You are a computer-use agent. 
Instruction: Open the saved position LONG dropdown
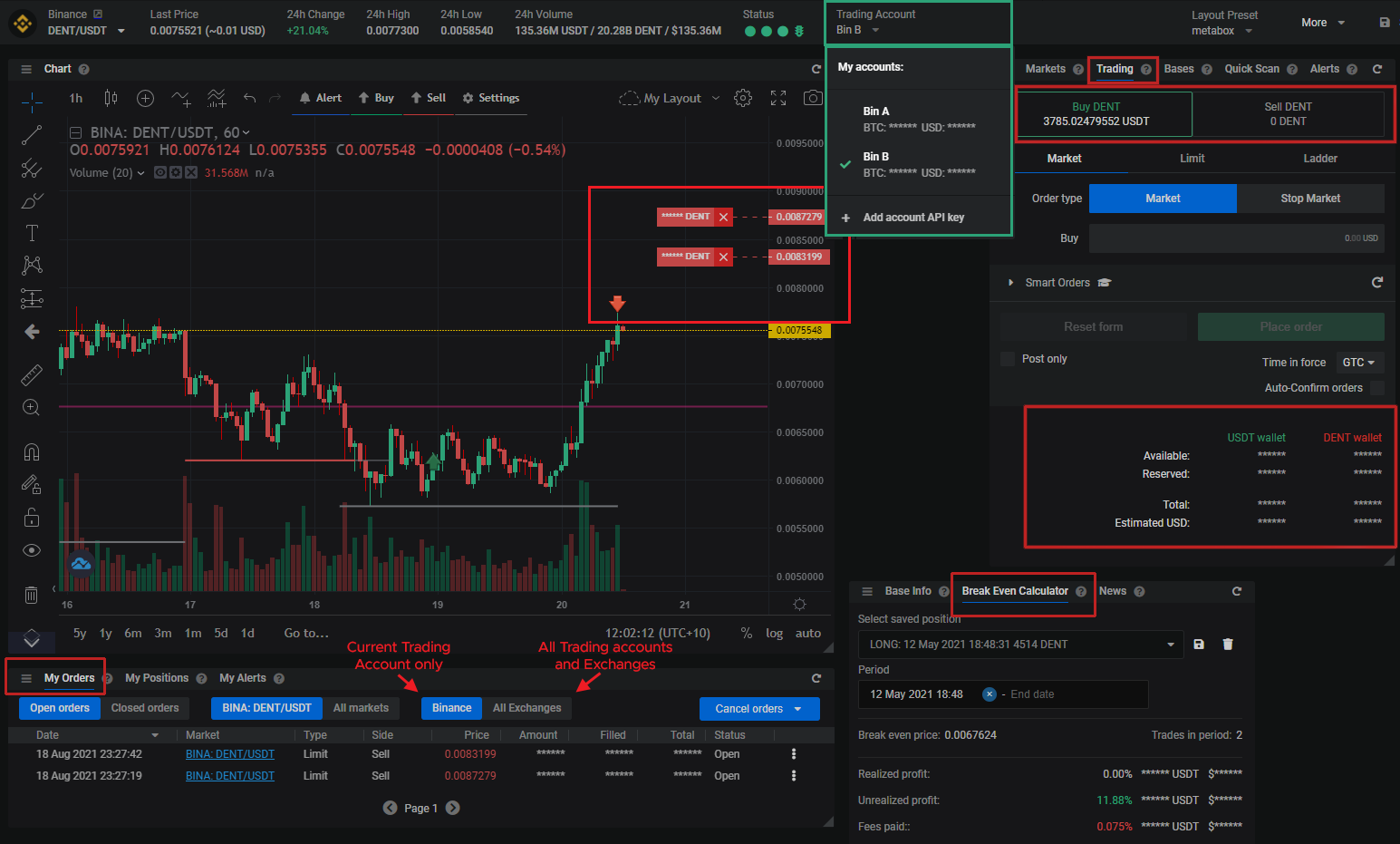(1020, 645)
